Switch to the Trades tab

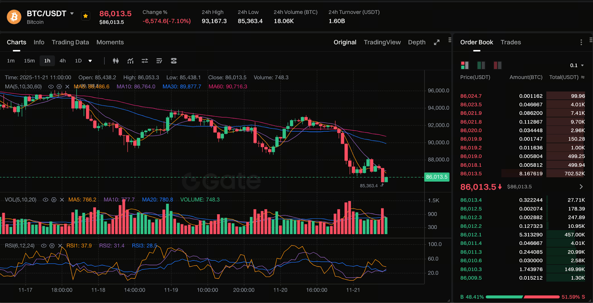[510, 42]
